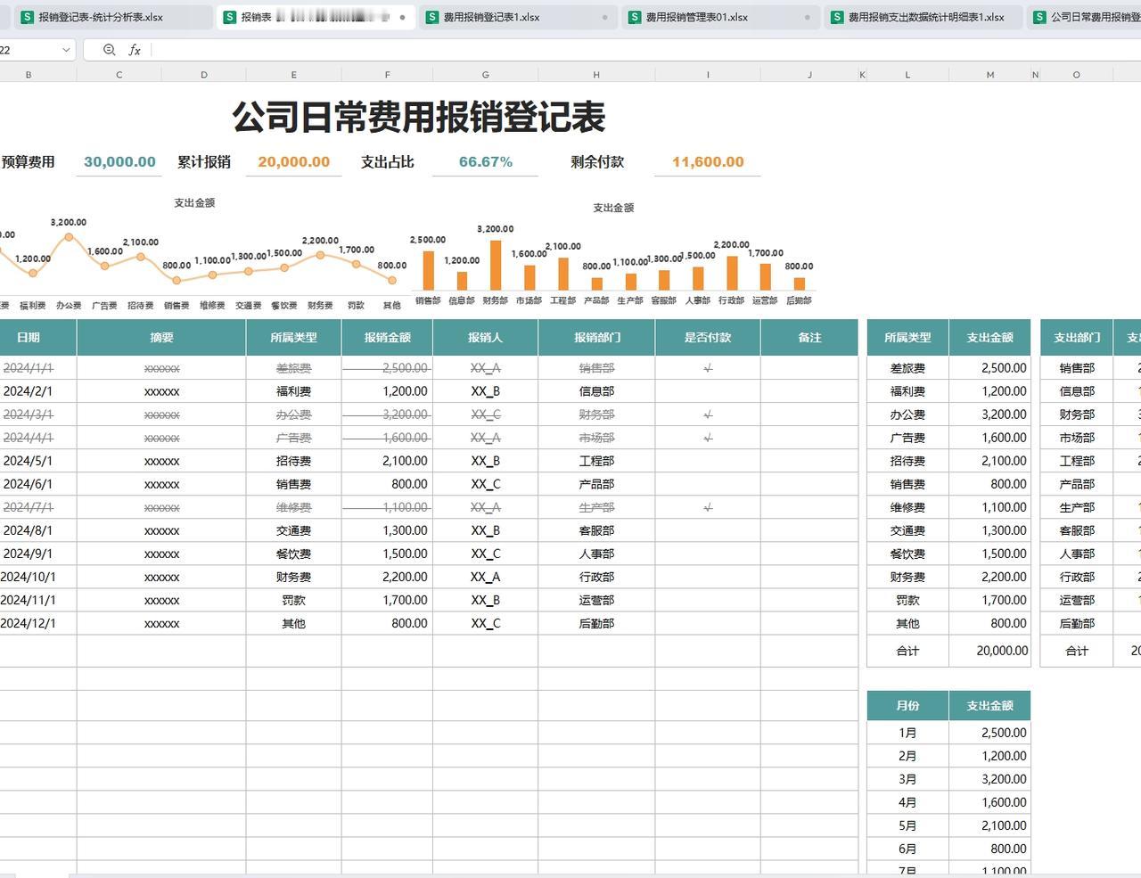Click the 所属类型 header in main table
This screenshot has width=1141, height=878.
pos(293,338)
